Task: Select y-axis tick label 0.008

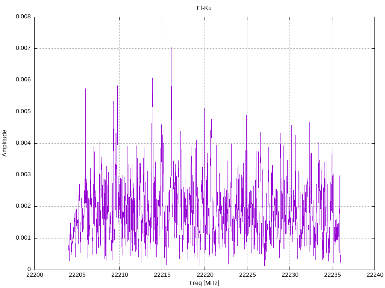Action: [x=23, y=16]
